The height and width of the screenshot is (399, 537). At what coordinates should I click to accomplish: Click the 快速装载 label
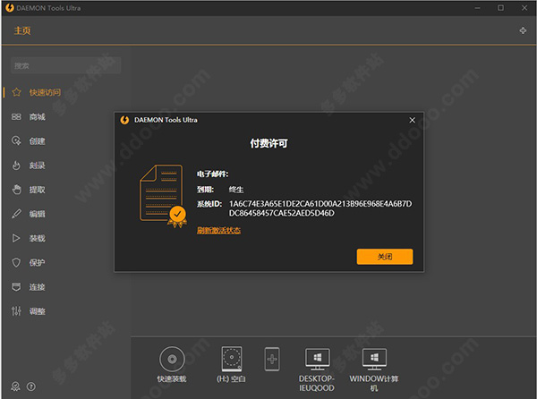(172, 378)
